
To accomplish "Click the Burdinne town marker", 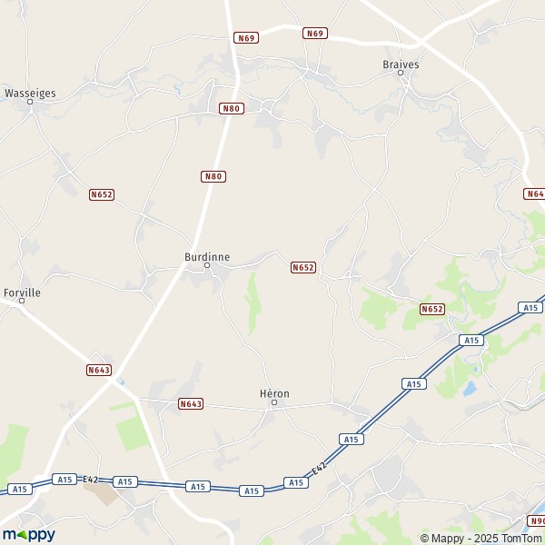I will pos(207,265).
